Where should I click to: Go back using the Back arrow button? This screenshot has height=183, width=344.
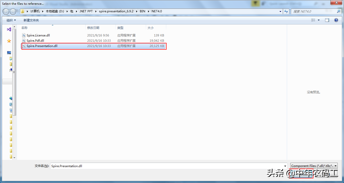[x=6, y=12]
